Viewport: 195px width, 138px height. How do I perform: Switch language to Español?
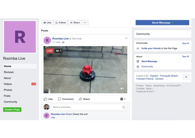pyautogui.click(x=154, y=76)
